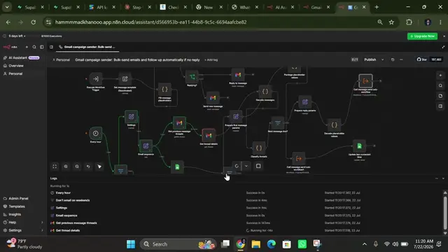Stop the running workflow execution
Image resolution: width=448 pixels, height=252 pixels.
pos(258,166)
